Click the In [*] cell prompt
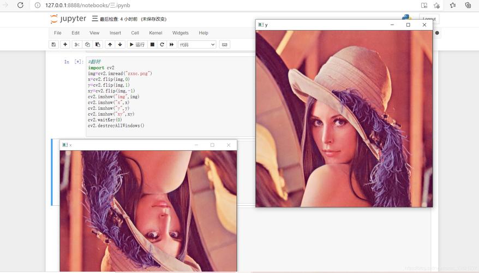 click(x=74, y=62)
